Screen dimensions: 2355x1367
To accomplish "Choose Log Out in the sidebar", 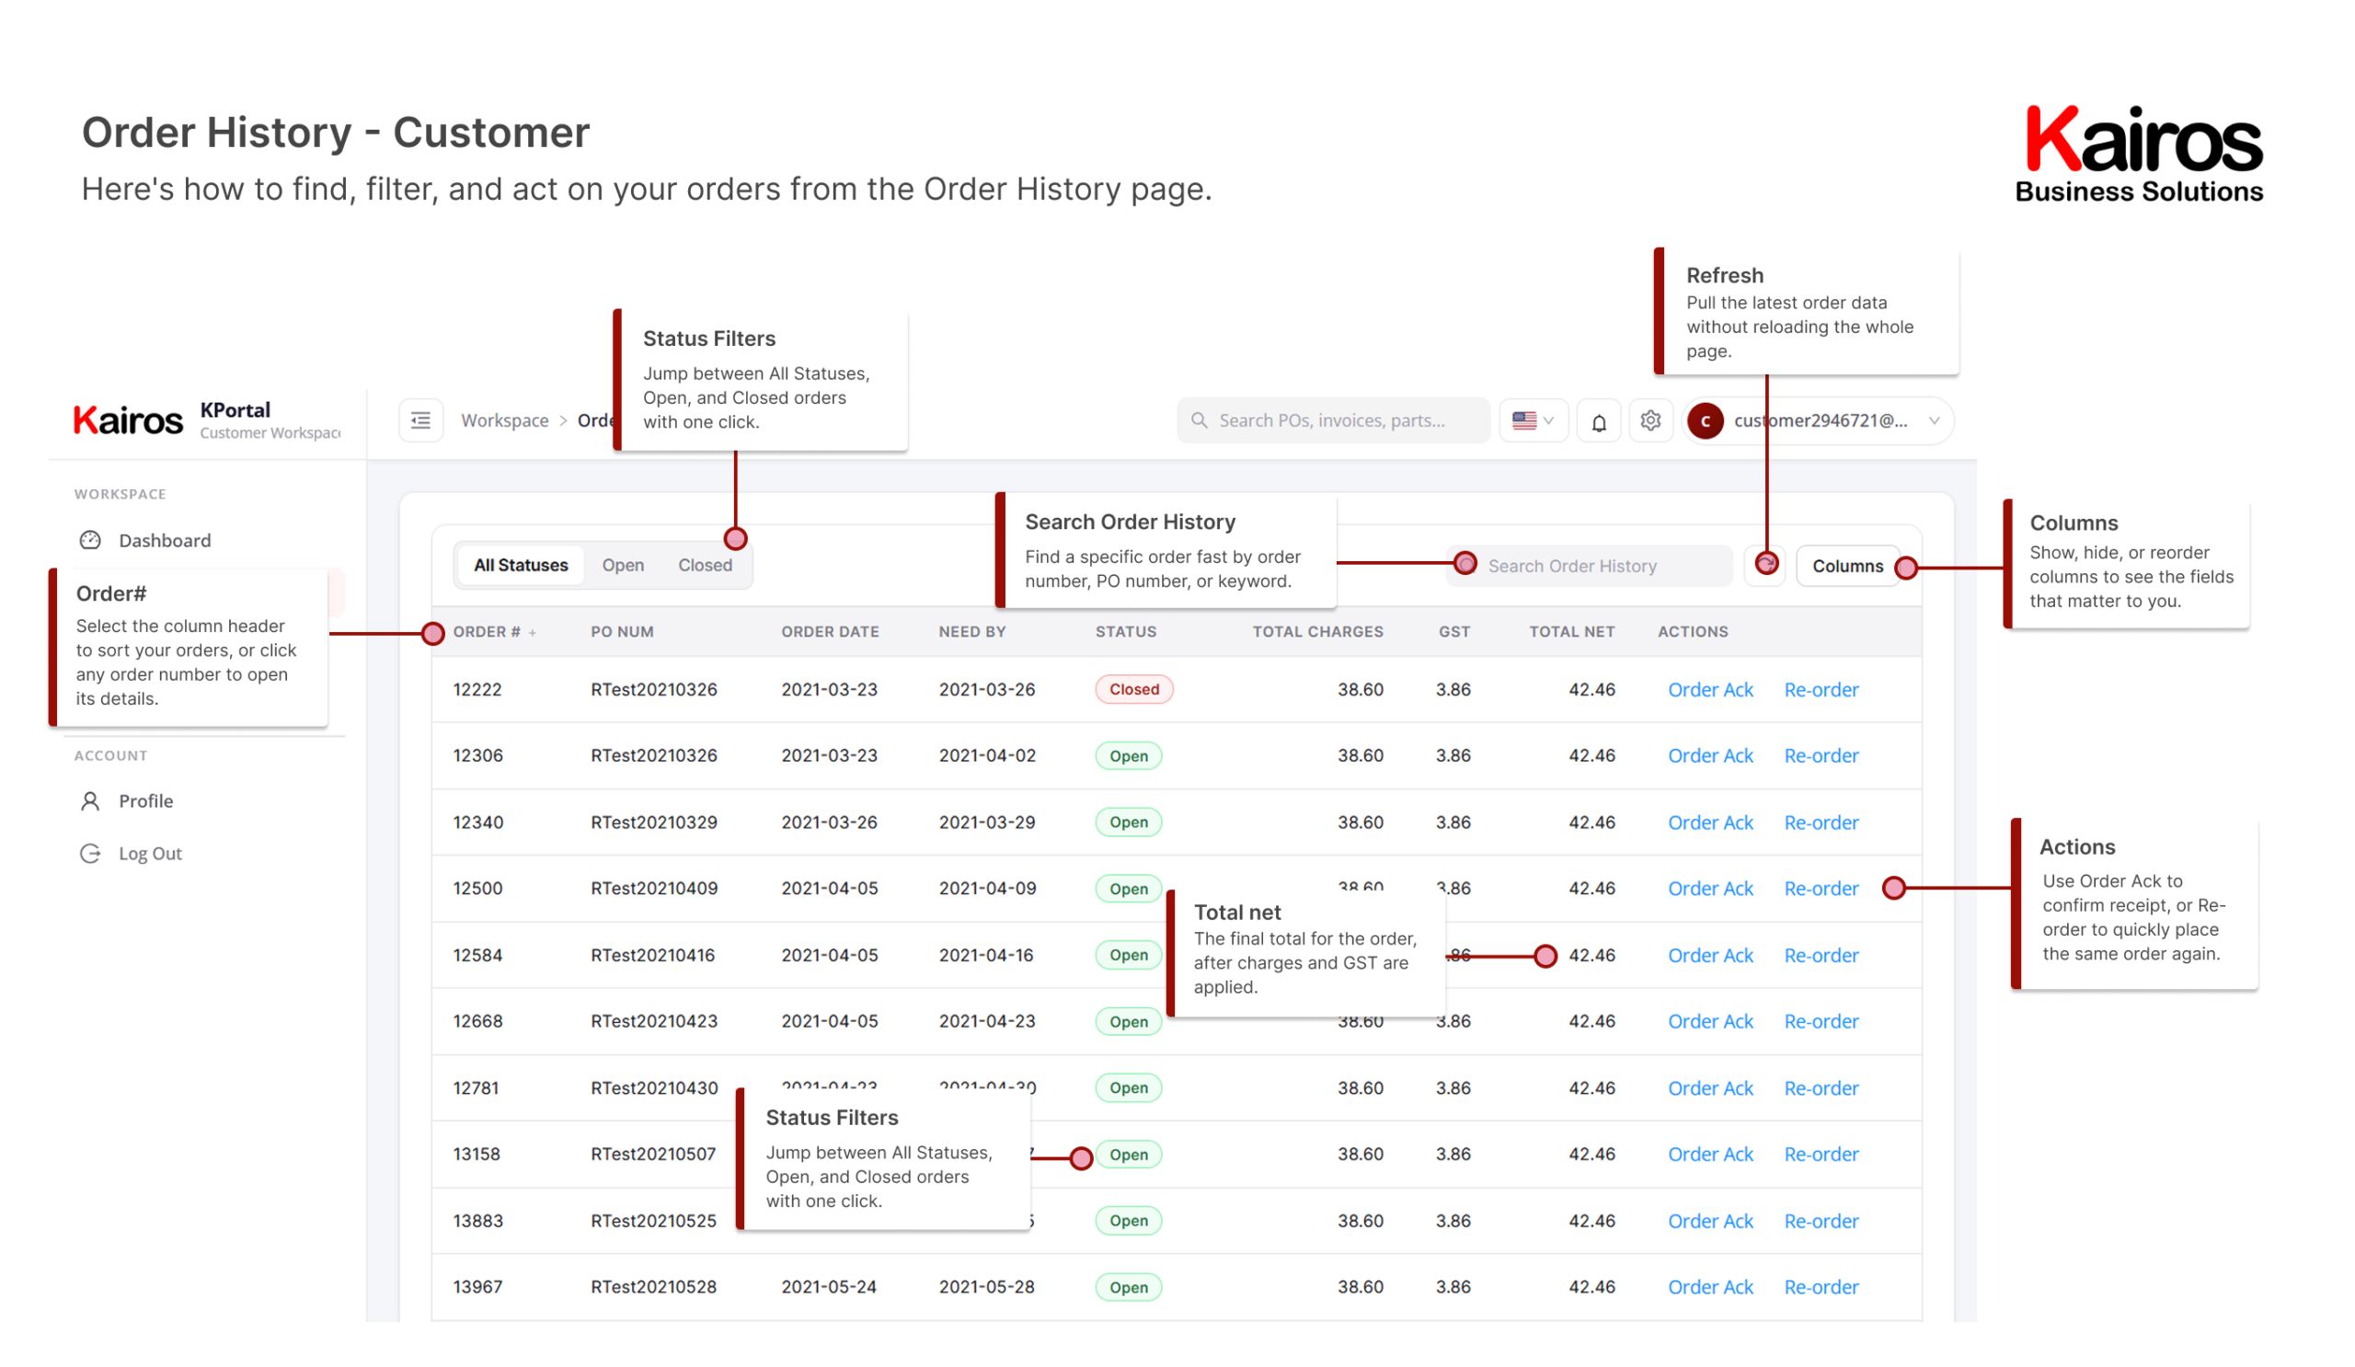I will (150, 853).
